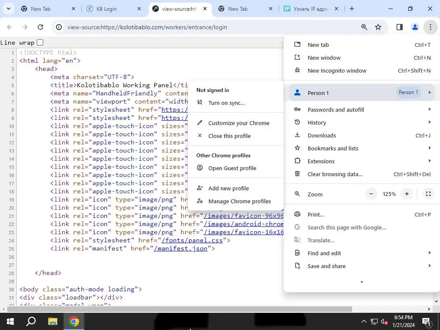Click Search this page with Google
Viewport: 440px width, 330px height.
pos(362,228)
